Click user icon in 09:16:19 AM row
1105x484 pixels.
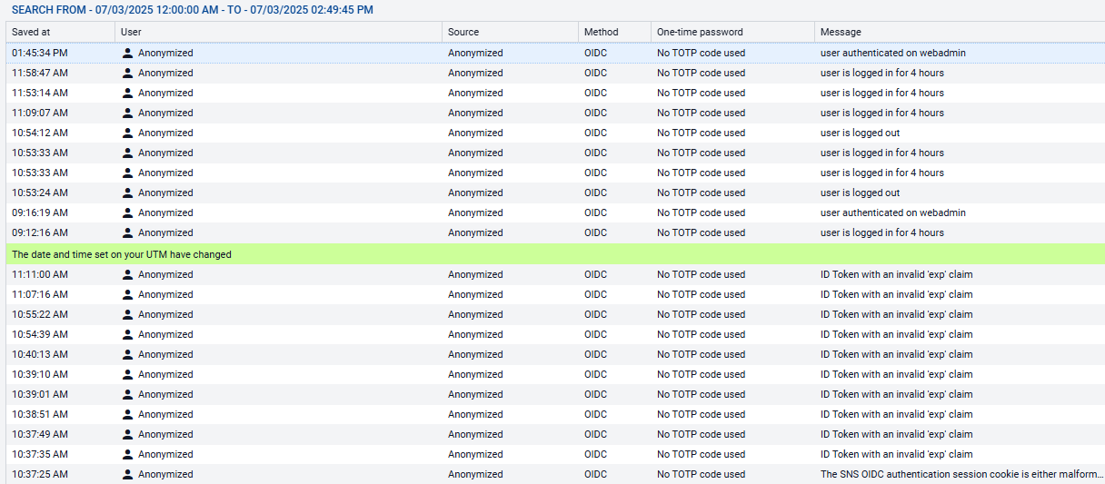pos(128,212)
